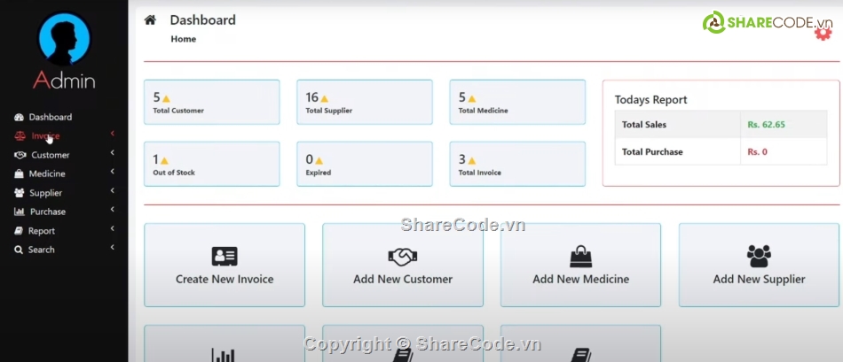Expand the Customer submenu chevron

tap(113, 153)
